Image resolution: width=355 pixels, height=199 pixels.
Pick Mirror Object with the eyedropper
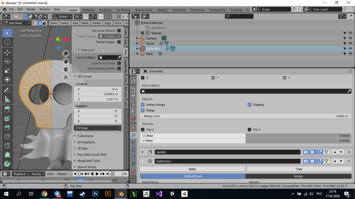[x=349, y=91]
